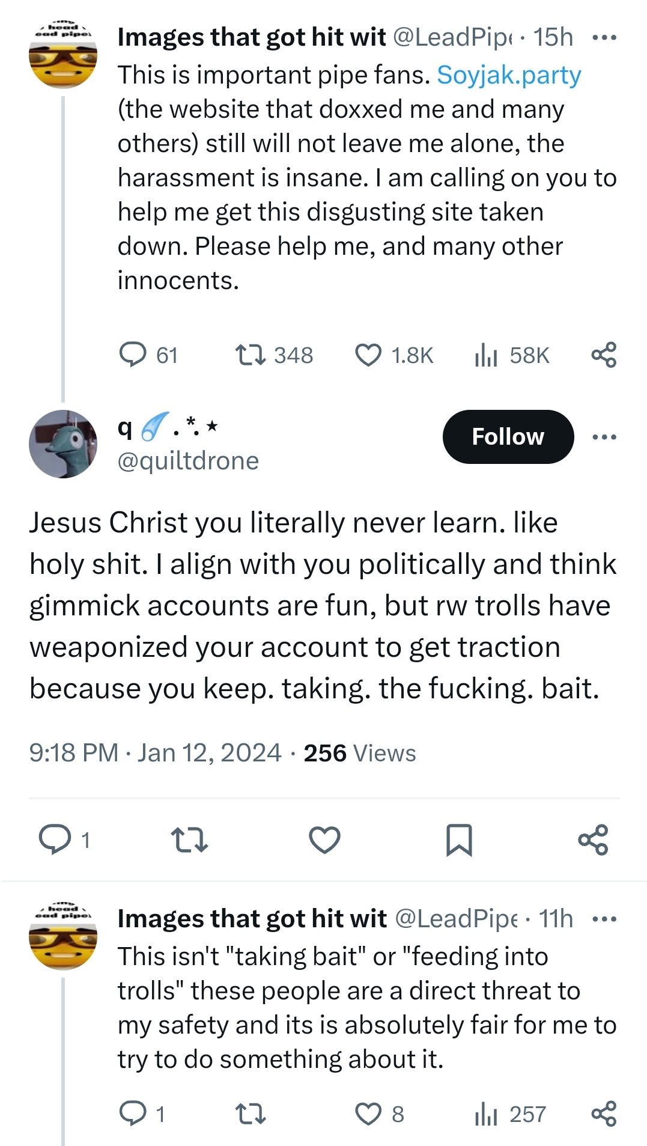Open the @quiltdrone profile handle
647x1146 pixels.
coord(188,461)
